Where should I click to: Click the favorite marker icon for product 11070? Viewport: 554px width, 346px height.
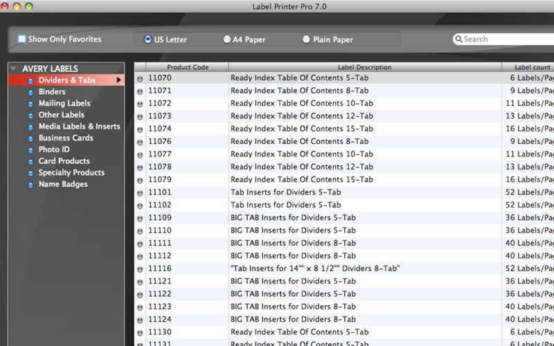[x=140, y=79]
